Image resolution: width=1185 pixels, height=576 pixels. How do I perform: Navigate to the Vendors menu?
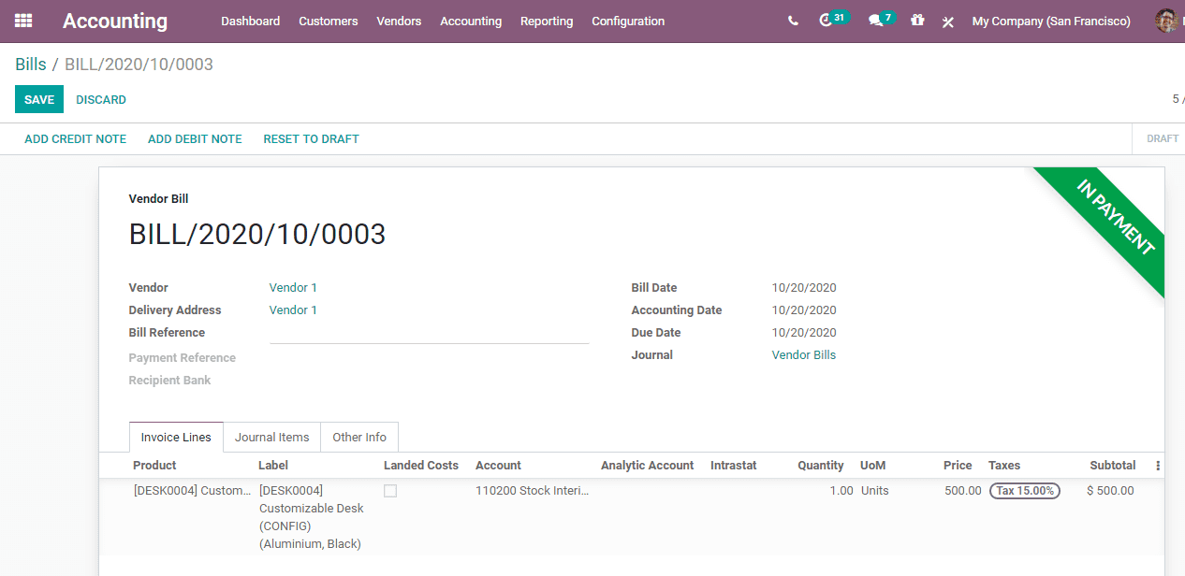(x=399, y=21)
